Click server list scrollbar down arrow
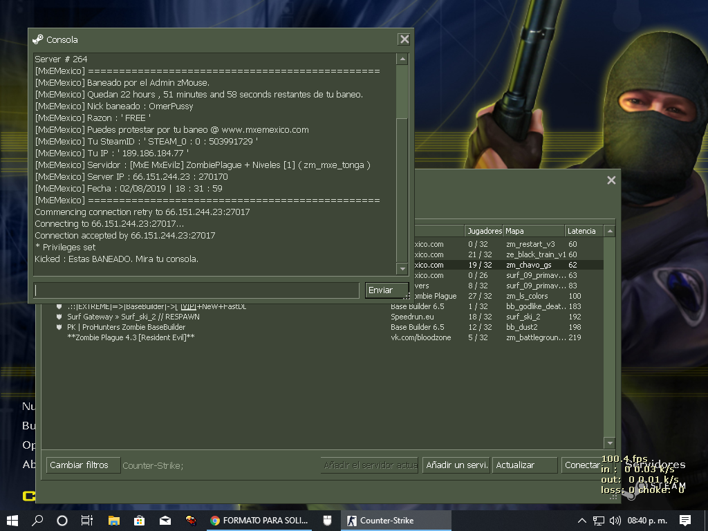Image resolution: width=708 pixels, height=531 pixels. pyautogui.click(x=610, y=443)
